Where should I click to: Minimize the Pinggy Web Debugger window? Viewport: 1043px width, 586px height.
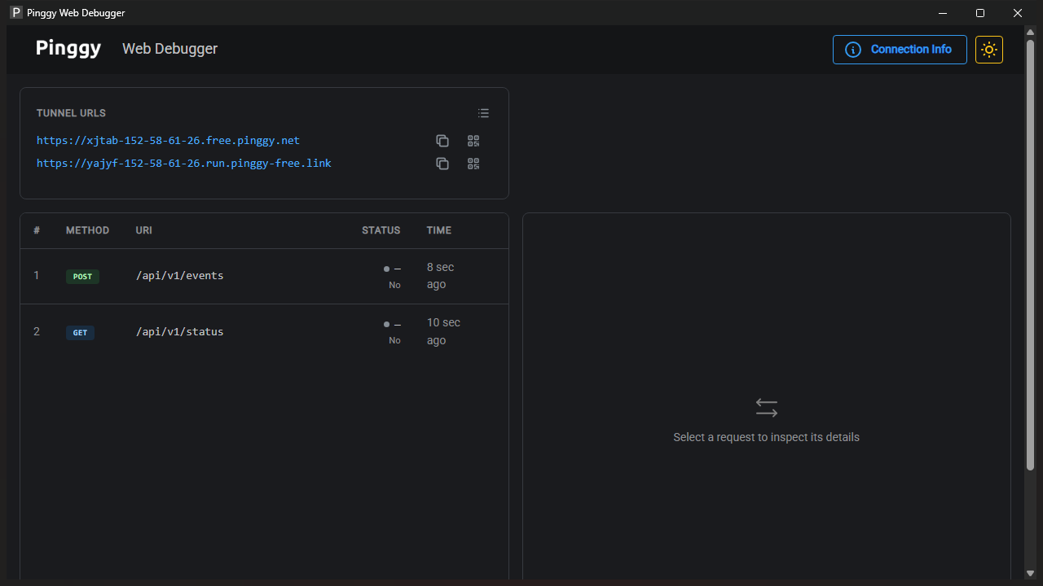pyautogui.click(x=943, y=13)
